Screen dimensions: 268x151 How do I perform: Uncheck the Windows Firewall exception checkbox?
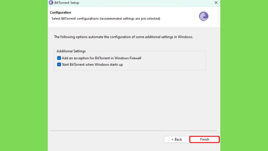(59, 58)
